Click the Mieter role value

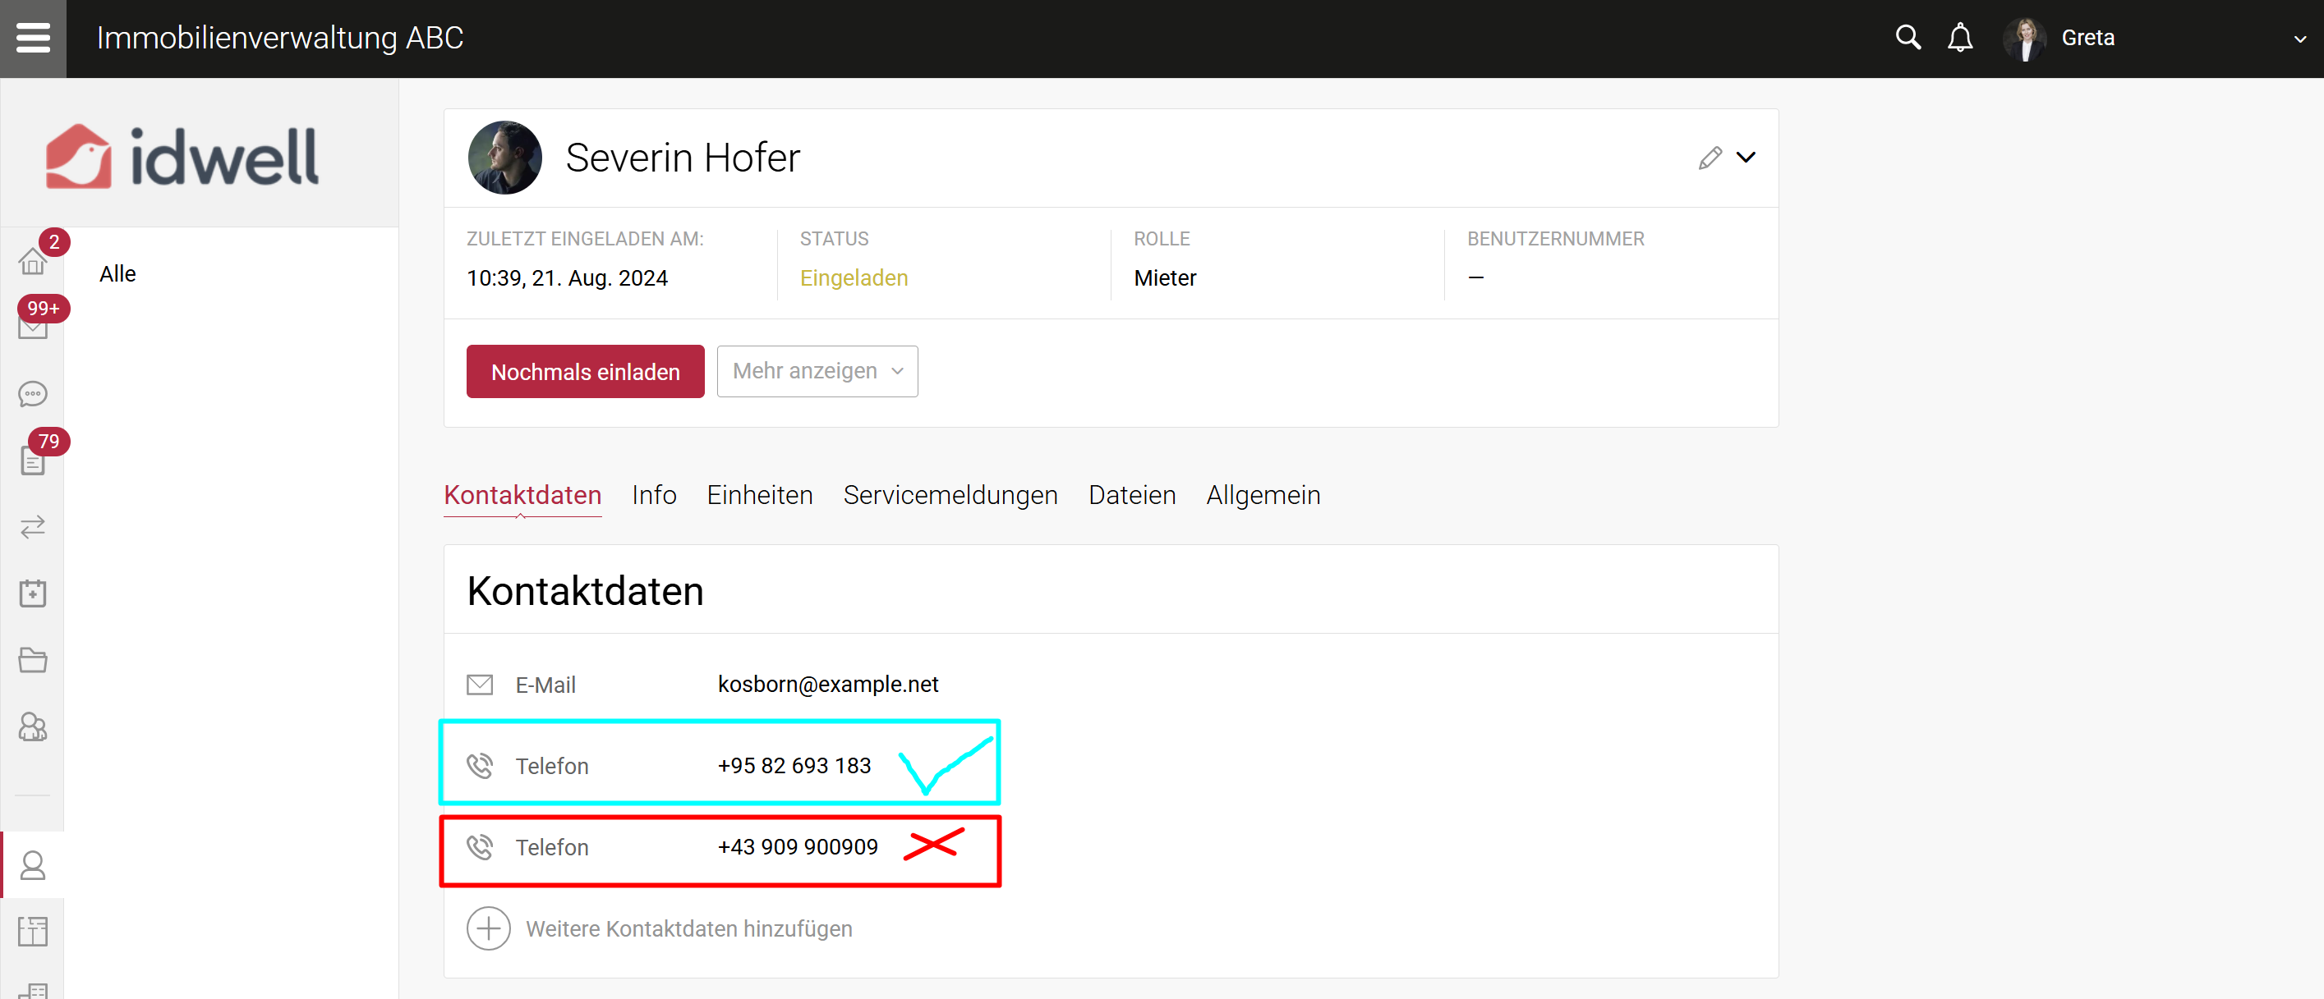[x=1165, y=277]
